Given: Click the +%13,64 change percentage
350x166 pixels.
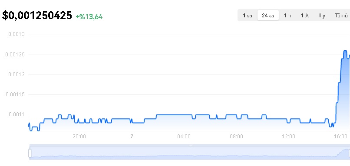Looking at the screenshot, I should click(89, 17).
